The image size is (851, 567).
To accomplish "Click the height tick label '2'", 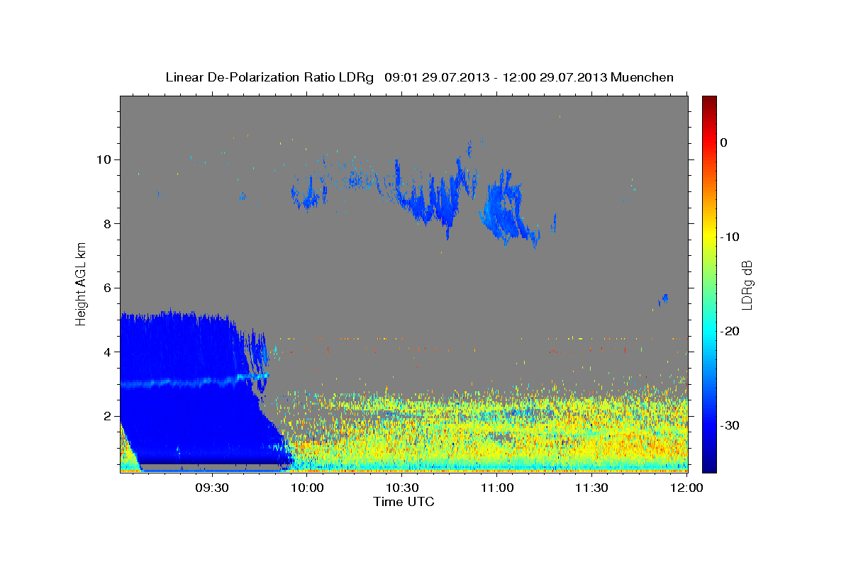I will click(x=106, y=416).
